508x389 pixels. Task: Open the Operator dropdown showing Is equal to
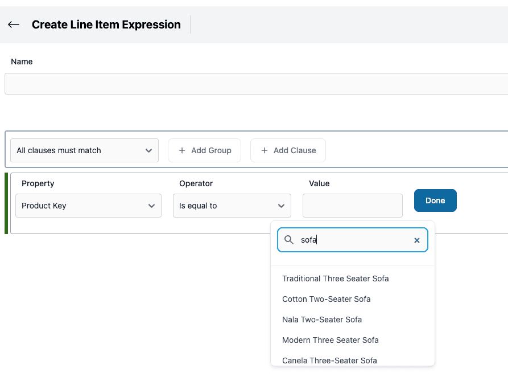pyautogui.click(x=232, y=205)
